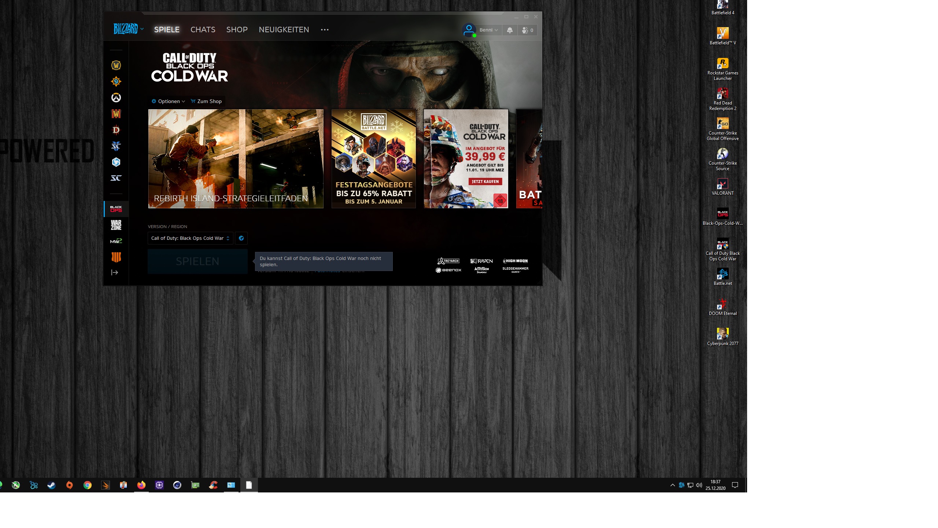Select Heroes of the Storm icon

[x=116, y=162]
